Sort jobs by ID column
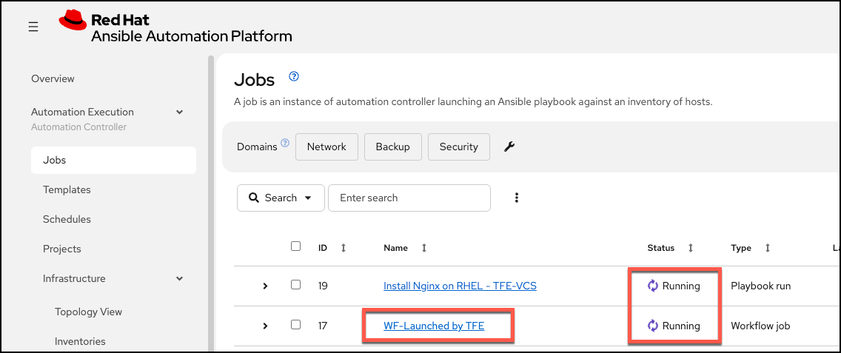Image resolution: width=841 pixels, height=353 pixels. click(344, 248)
